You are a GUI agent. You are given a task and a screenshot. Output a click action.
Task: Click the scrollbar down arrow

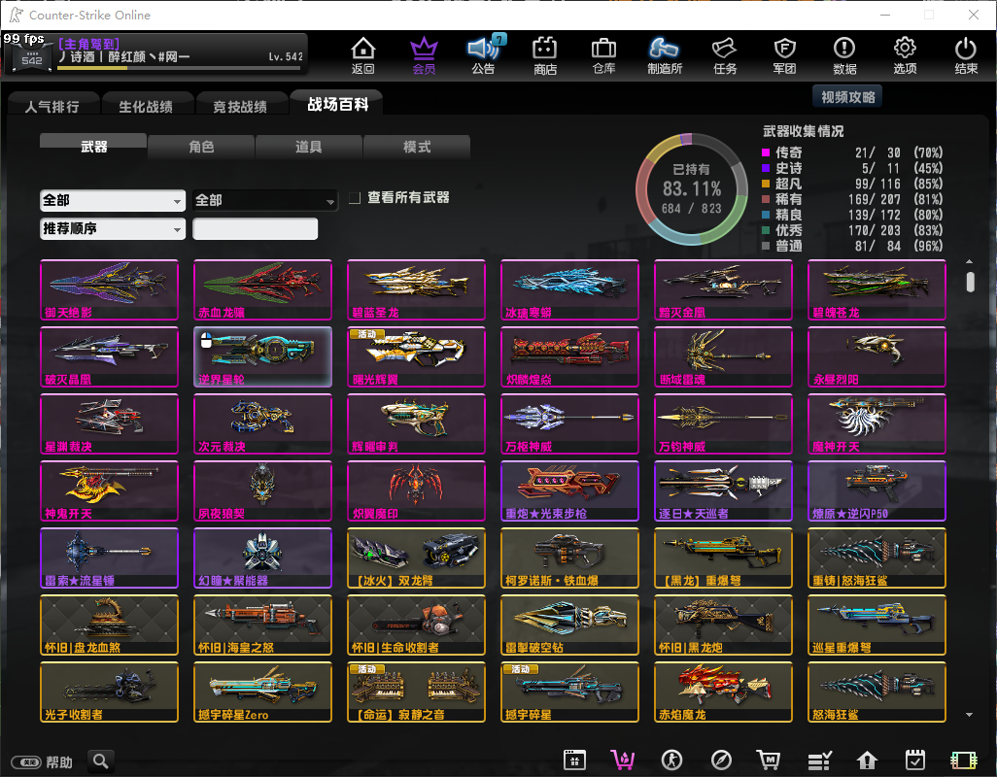click(969, 715)
